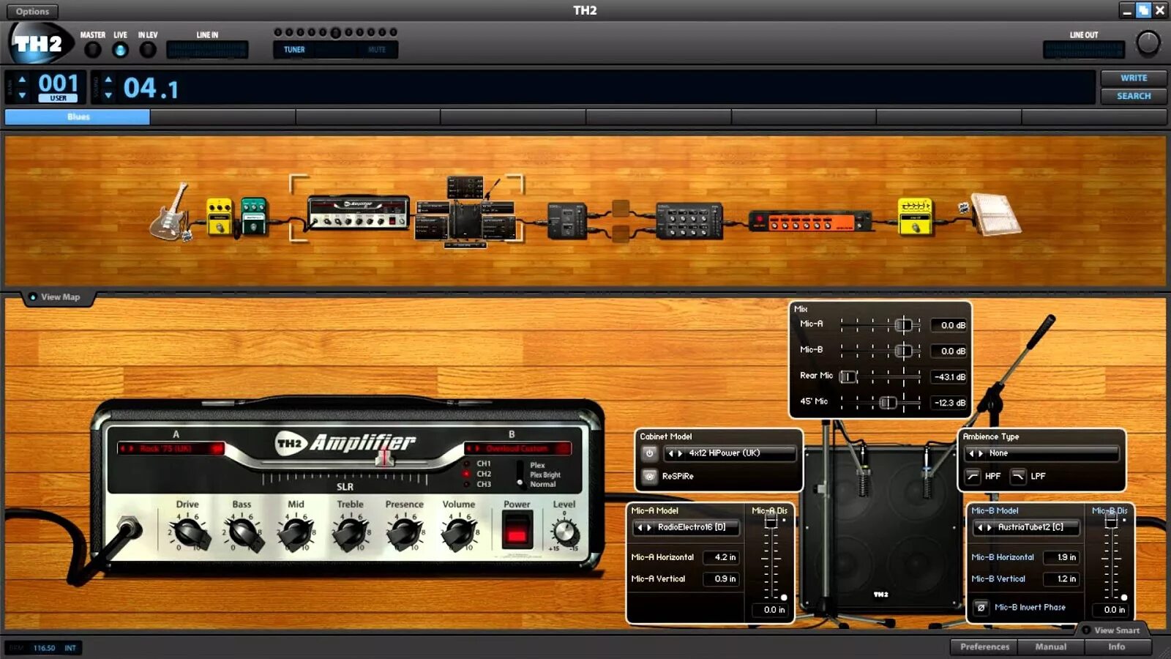Click the SEARCH button
1171x659 pixels.
[x=1134, y=96]
